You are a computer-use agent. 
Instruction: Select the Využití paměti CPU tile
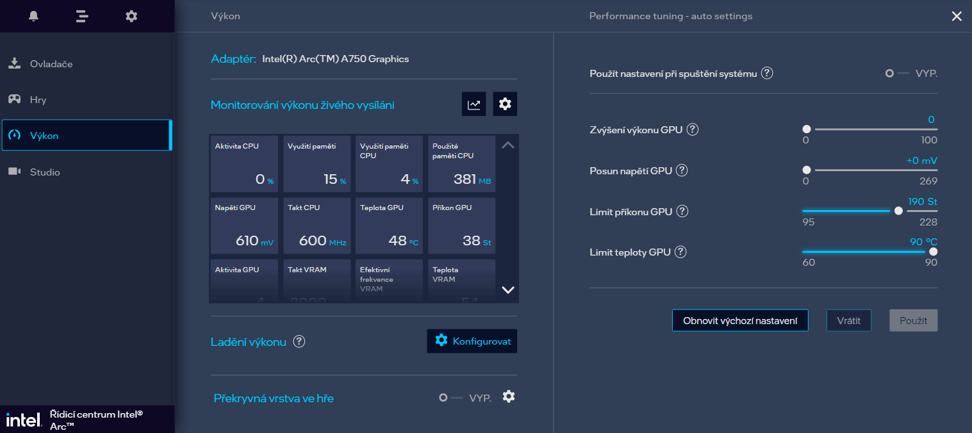390,163
